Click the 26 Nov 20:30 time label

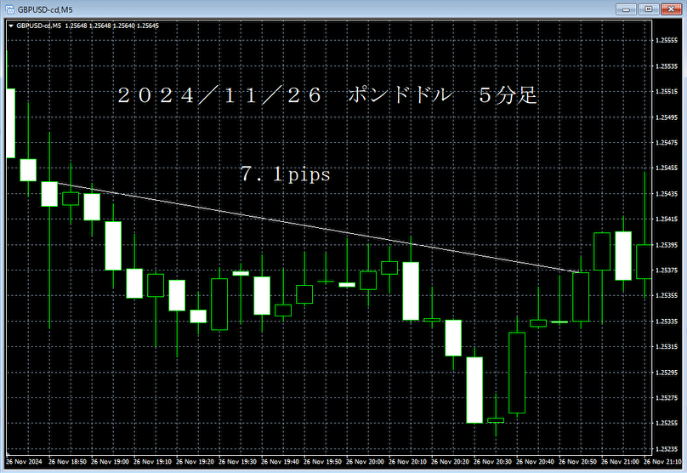pos(492,462)
